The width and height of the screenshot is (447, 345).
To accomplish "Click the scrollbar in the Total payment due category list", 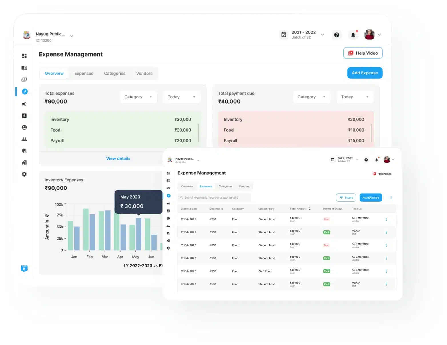I will (x=372, y=133).
